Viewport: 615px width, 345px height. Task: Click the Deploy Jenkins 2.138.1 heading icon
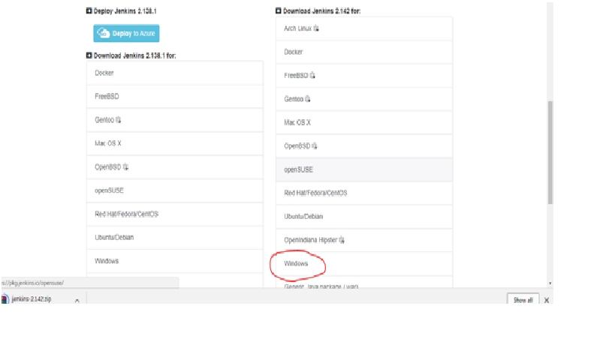click(x=89, y=10)
